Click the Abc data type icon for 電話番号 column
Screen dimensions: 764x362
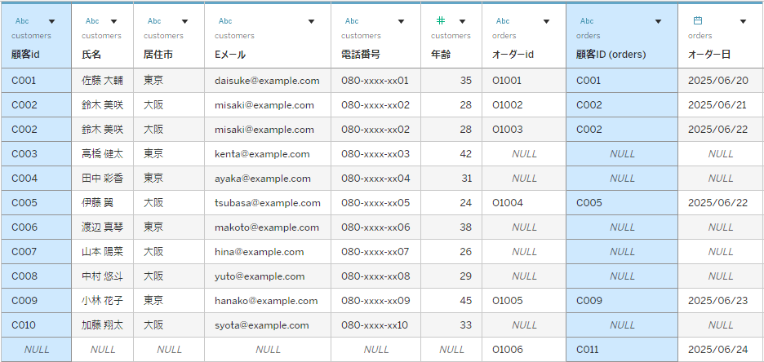click(352, 21)
